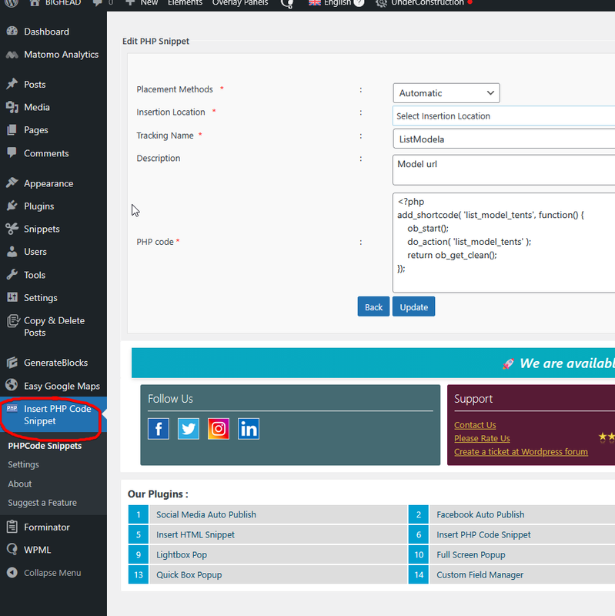Open the Dashboard menu item
This screenshot has width=615, height=616.
point(46,32)
